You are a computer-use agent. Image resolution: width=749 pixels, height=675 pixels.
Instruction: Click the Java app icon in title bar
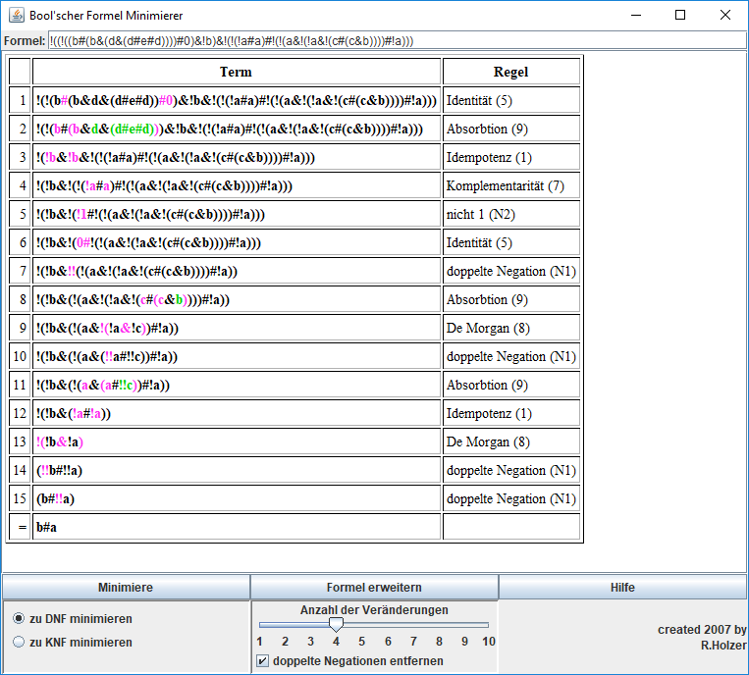[x=16, y=16]
